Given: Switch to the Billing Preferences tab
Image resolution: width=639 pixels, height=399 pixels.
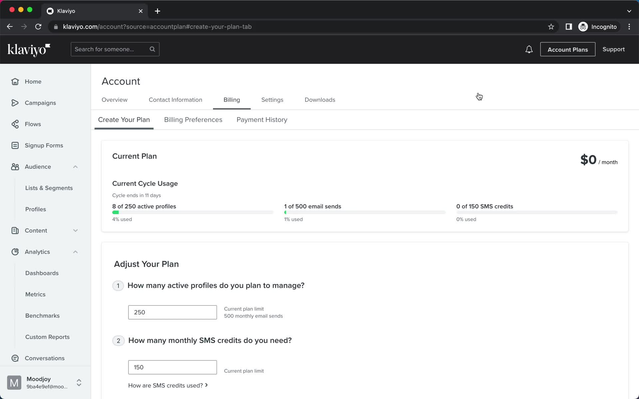Looking at the screenshot, I should 193,119.
